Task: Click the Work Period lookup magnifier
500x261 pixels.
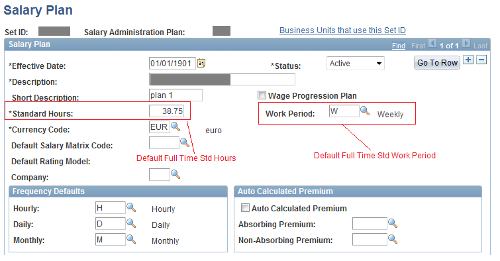Action: pos(365,111)
